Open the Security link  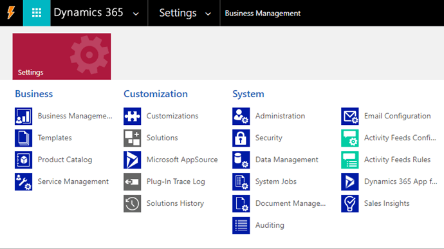(x=269, y=138)
